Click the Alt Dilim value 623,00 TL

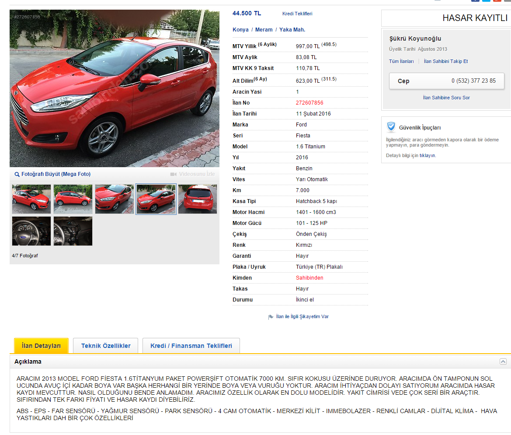pos(308,81)
